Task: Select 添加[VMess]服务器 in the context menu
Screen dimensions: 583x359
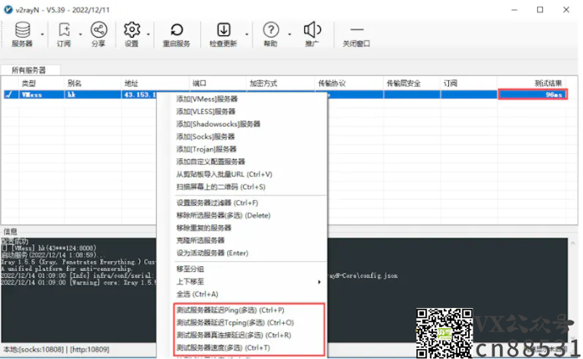Action: click(206, 99)
